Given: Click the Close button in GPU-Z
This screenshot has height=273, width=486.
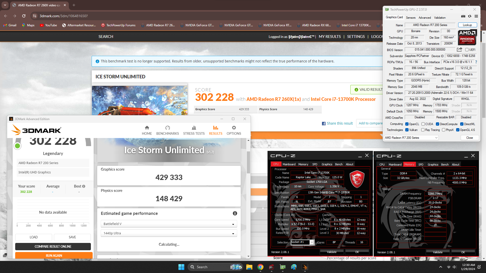Looking at the screenshot, I should (x=470, y=138).
